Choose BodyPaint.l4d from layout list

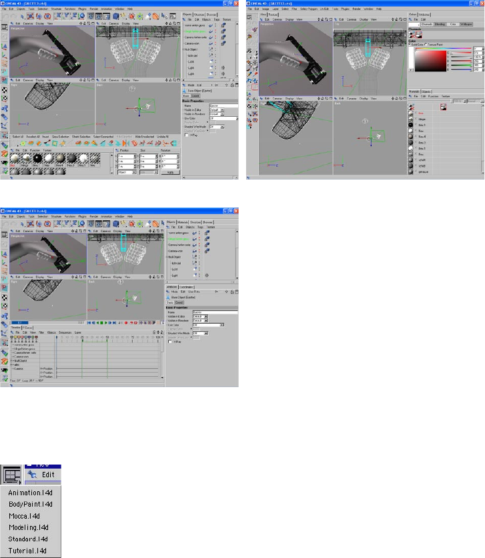pos(31,504)
